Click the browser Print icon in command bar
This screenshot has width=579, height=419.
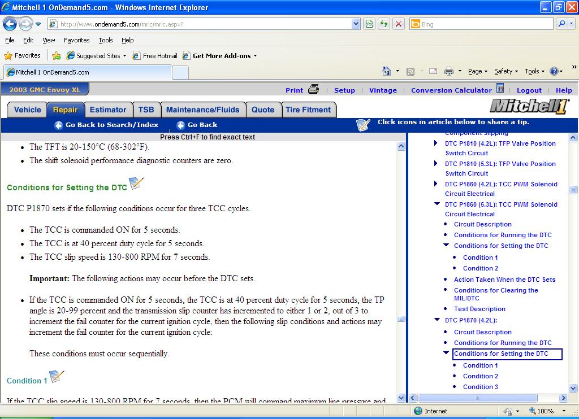(448, 71)
